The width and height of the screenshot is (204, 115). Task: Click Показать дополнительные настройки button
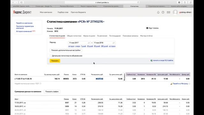66,50
